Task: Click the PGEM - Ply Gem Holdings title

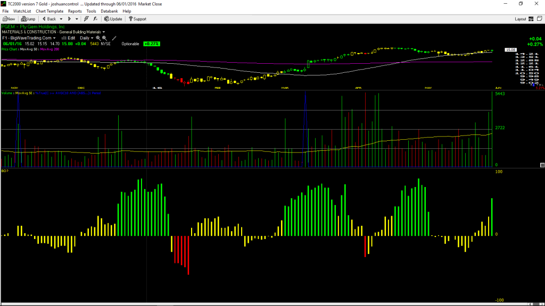Action: 33,27
